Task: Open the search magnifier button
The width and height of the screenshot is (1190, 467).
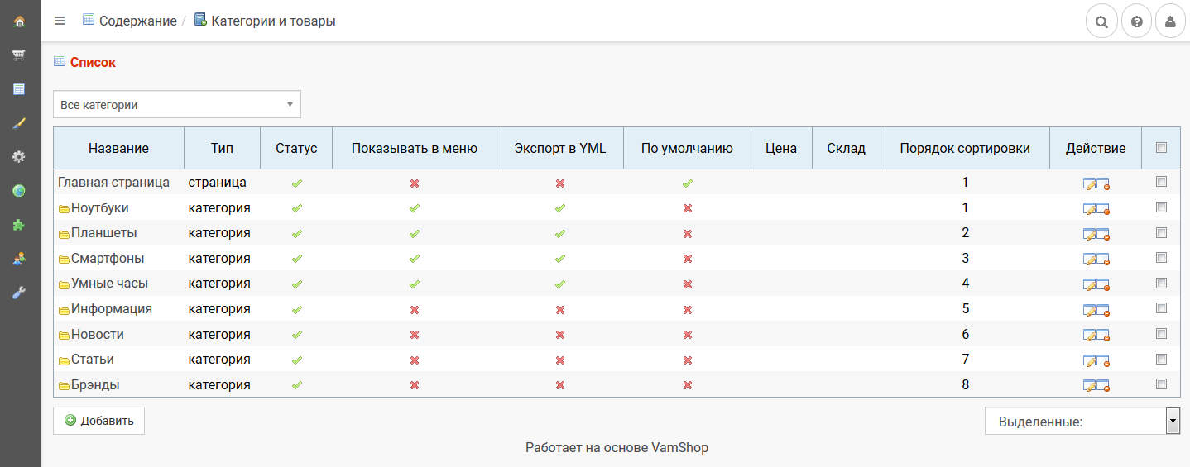Action: pos(1101,22)
